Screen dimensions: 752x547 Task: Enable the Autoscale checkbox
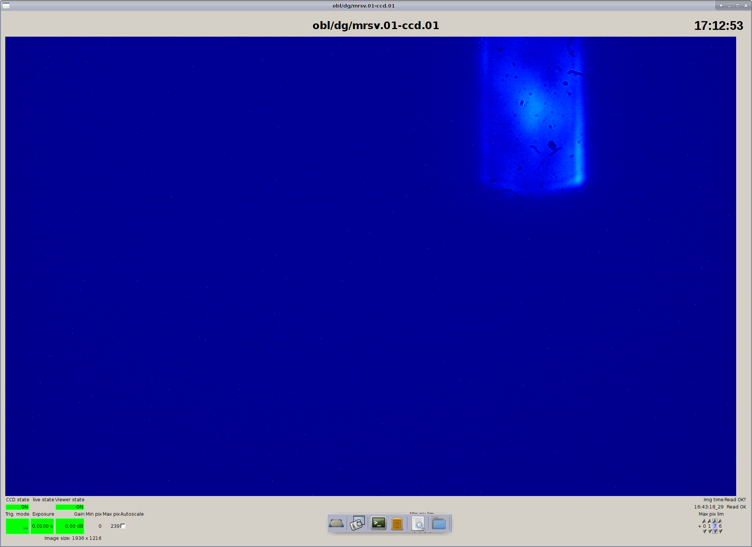click(x=123, y=526)
